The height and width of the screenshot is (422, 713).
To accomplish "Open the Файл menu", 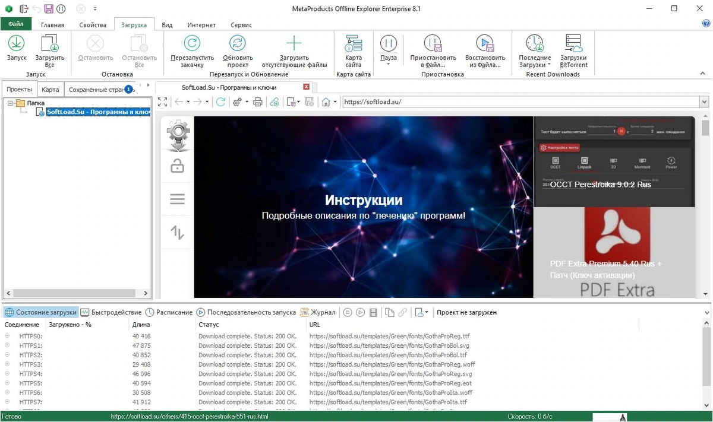I will (x=16, y=24).
